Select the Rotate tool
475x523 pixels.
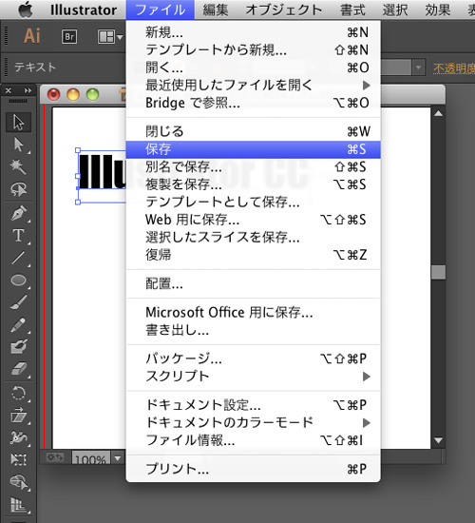click(x=19, y=393)
